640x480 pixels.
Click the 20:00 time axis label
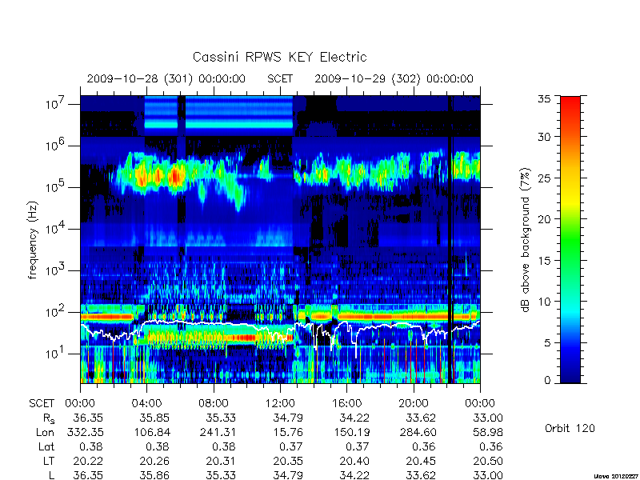pos(414,404)
